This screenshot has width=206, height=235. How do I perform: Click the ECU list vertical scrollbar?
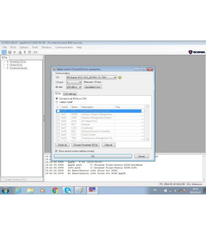pyautogui.click(x=148, y=123)
